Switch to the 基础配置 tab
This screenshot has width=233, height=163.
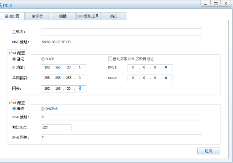(12, 16)
